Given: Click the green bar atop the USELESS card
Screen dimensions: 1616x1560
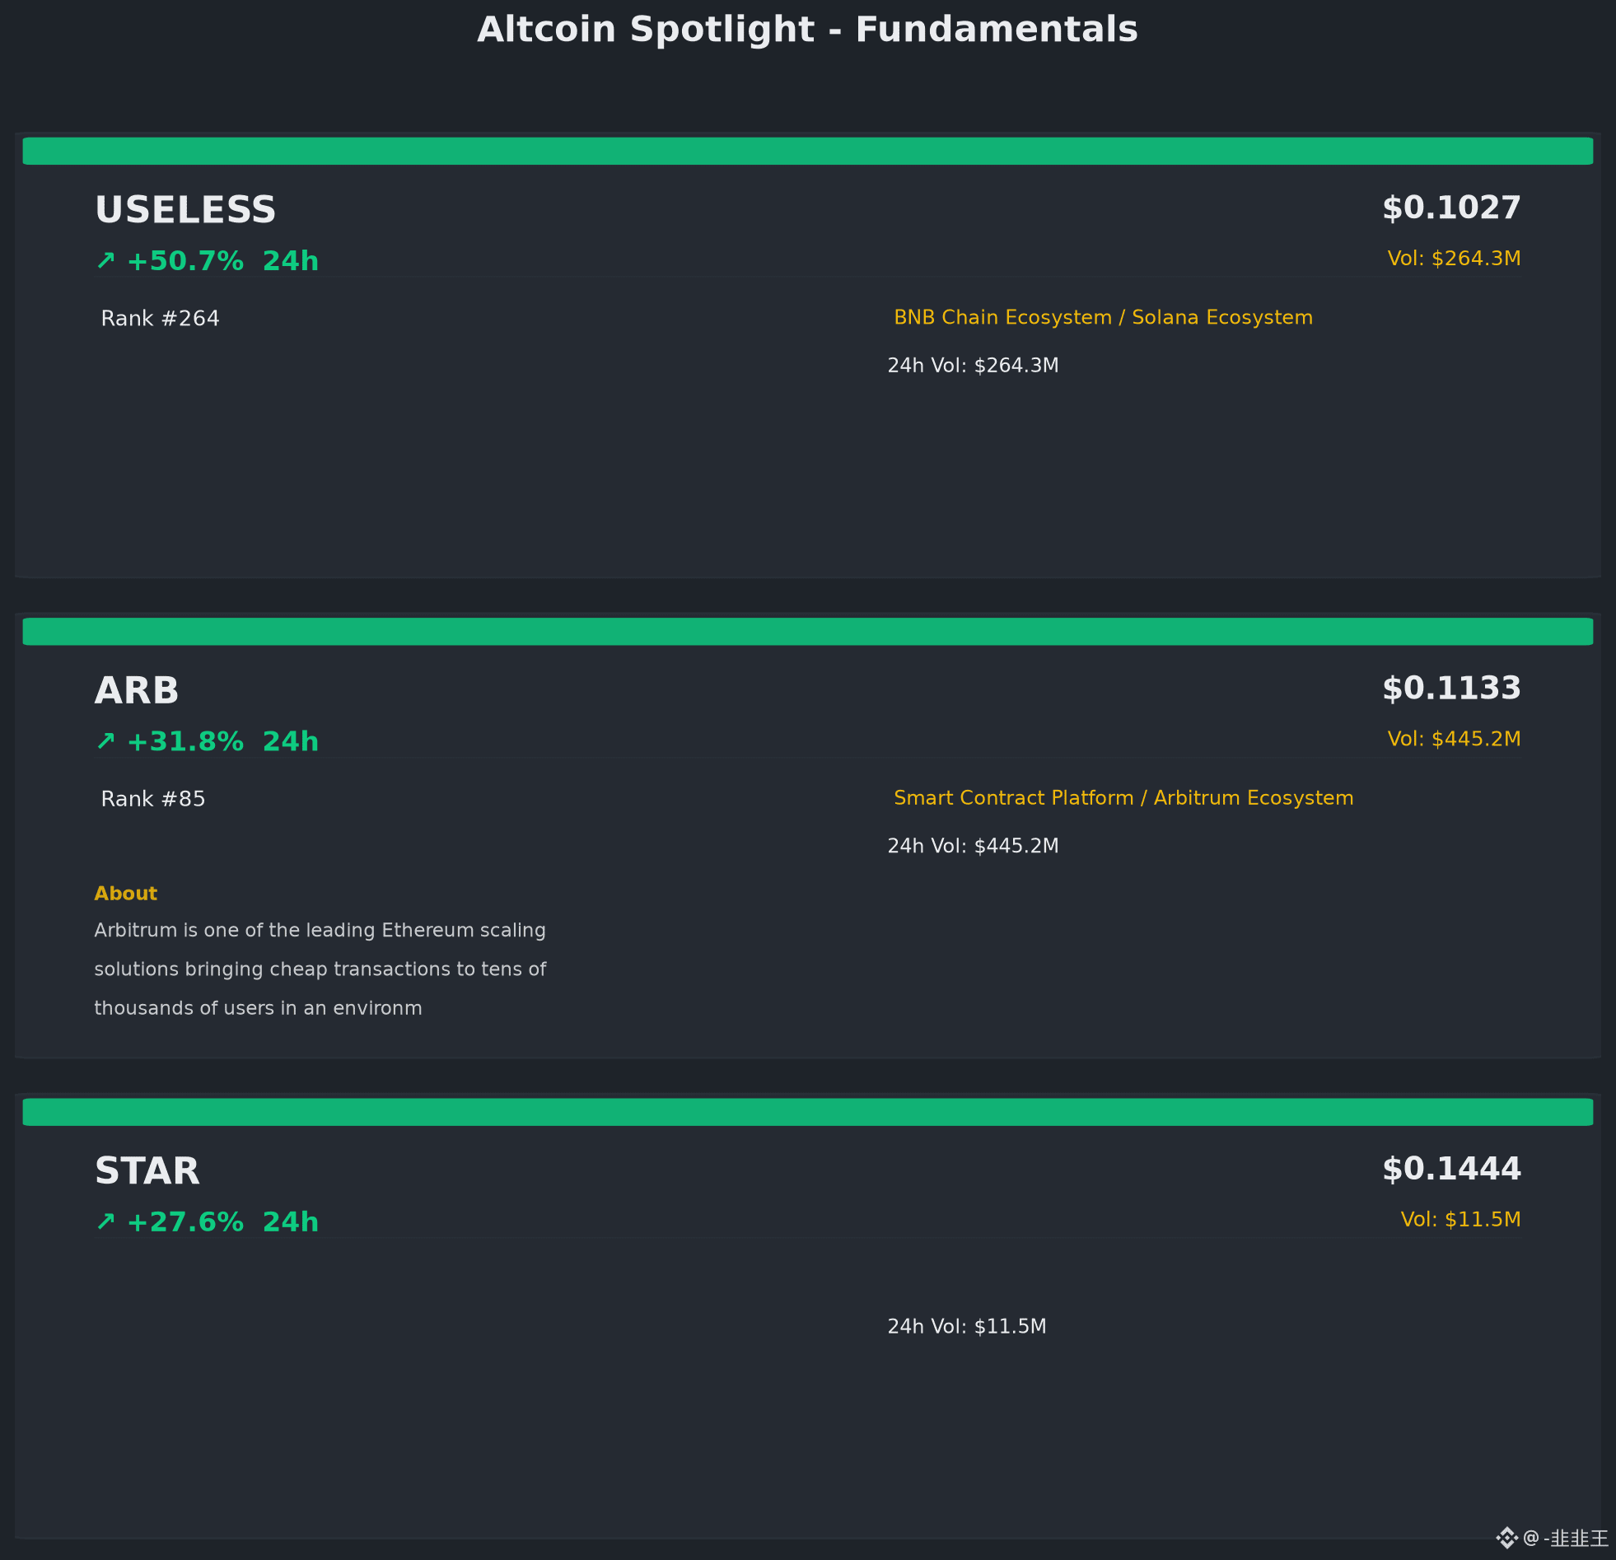Looking at the screenshot, I should click(x=808, y=151).
